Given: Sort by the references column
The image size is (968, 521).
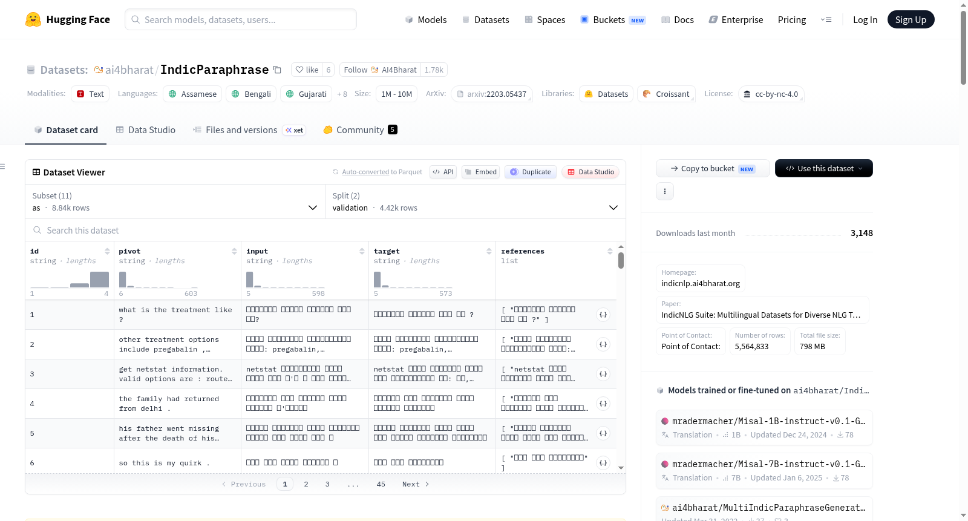Looking at the screenshot, I should [610, 251].
